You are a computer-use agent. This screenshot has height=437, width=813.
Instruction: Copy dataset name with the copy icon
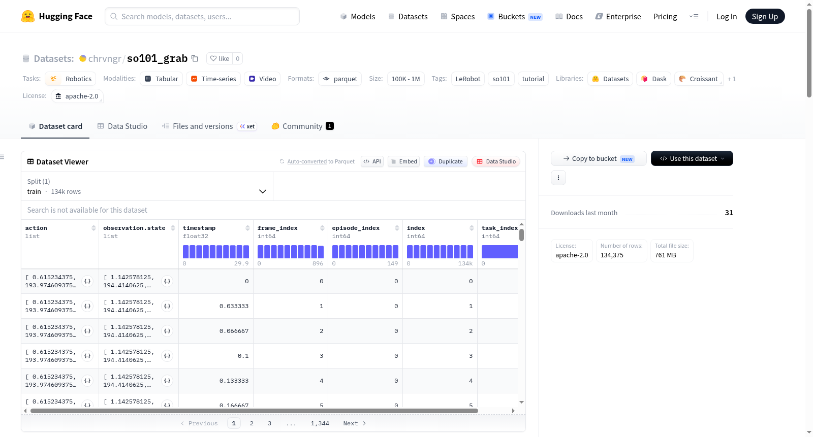[195, 58]
